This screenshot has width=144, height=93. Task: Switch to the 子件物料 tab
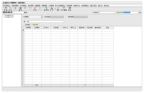coord(27,25)
